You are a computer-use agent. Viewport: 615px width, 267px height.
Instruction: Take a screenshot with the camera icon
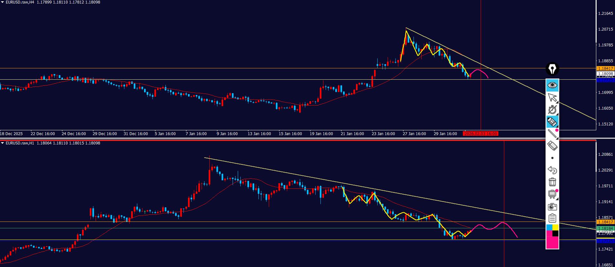[x=552, y=206]
